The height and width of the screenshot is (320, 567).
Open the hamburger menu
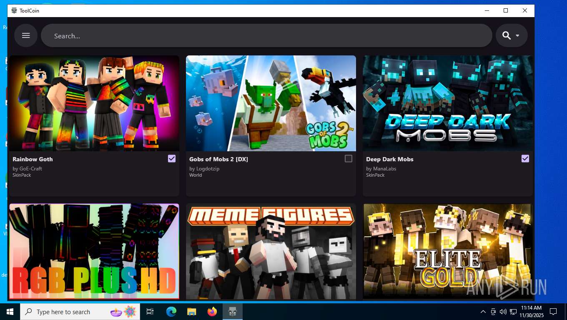(x=26, y=35)
